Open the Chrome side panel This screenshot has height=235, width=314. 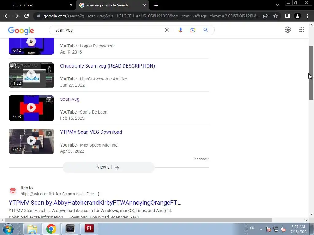click(x=288, y=16)
